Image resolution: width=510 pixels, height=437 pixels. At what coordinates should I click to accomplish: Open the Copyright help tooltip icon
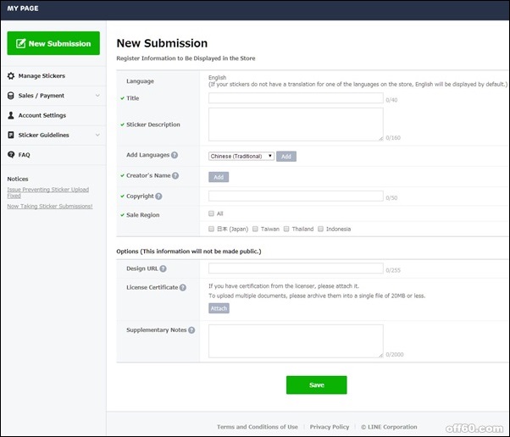point(158,196)
